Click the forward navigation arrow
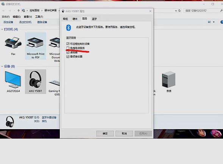The height and width of the screenshot is (164, 223). (x=10, y=11)
